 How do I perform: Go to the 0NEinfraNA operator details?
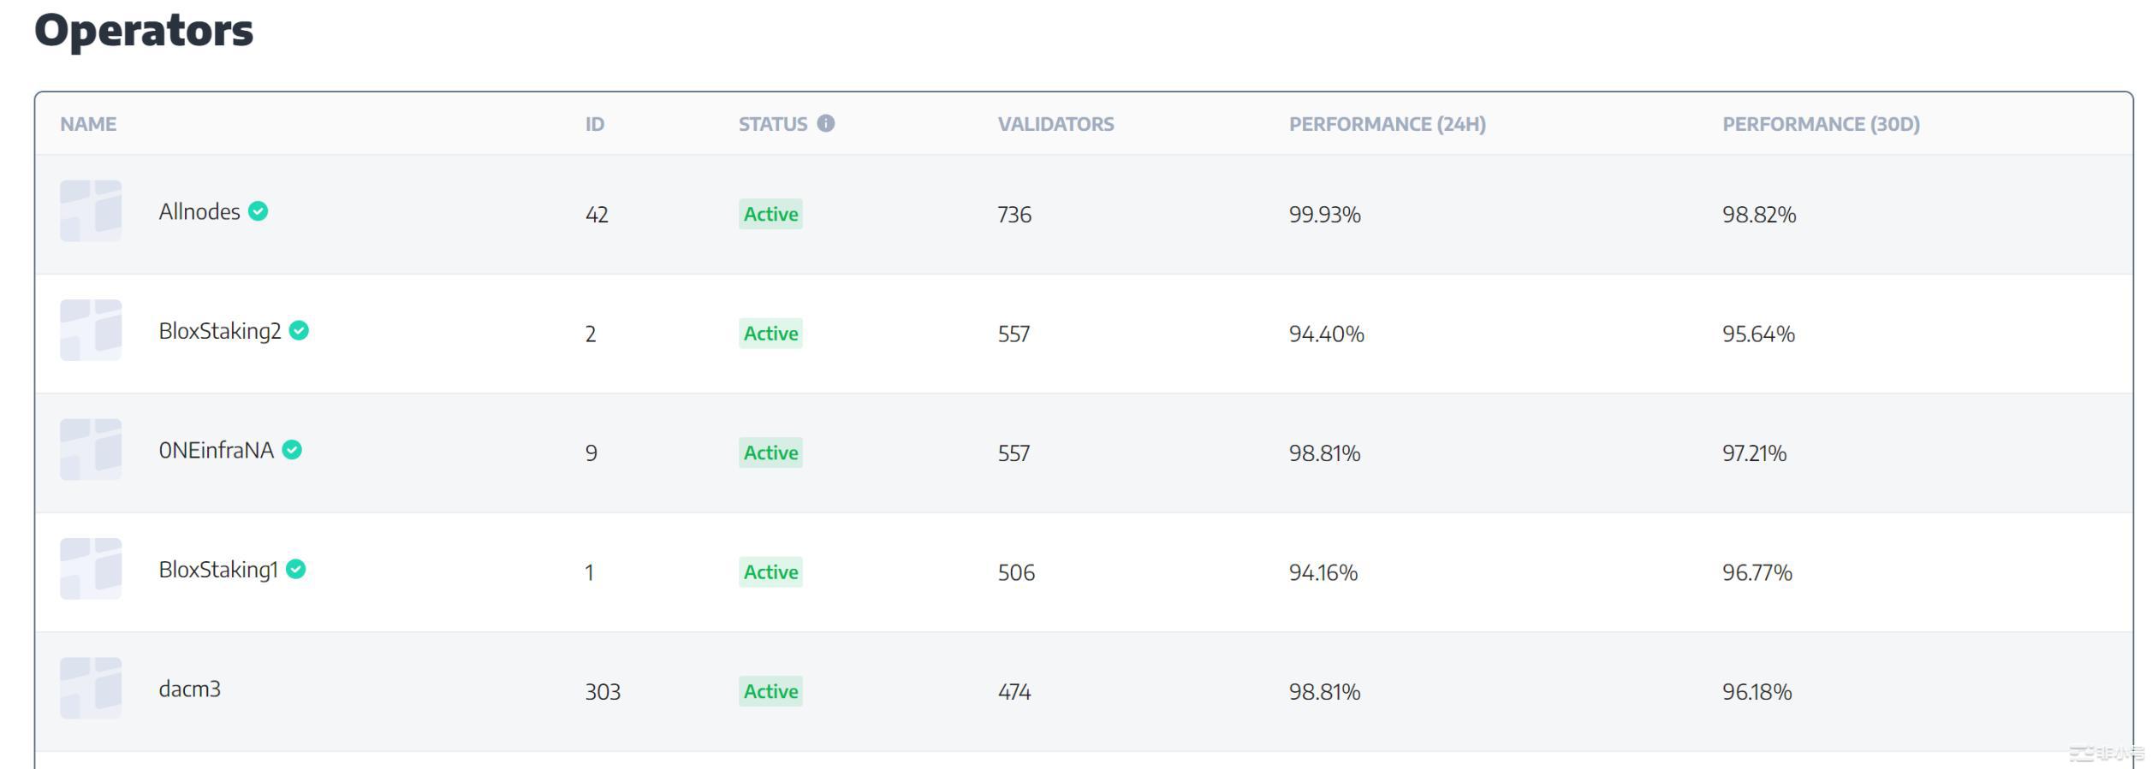coord(216,450)
